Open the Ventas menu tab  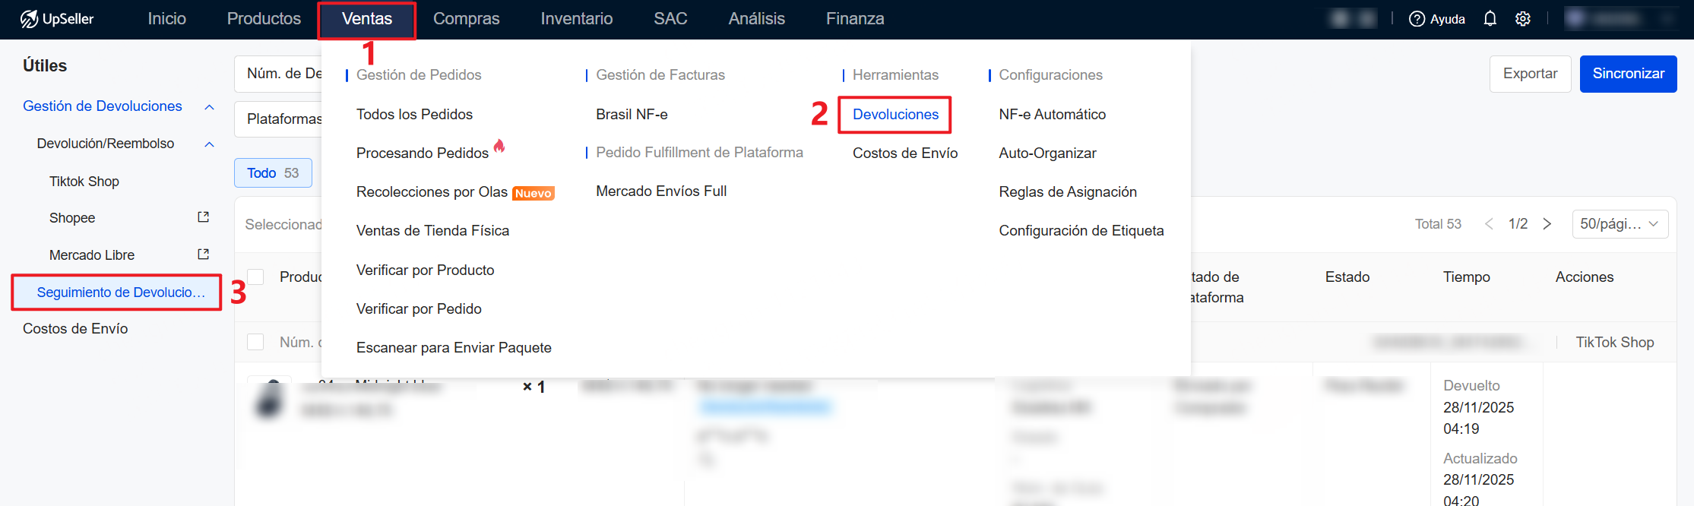(x=367, y=19)
